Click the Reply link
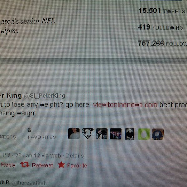This screenshot has height=187, width=187. point(8,165)
